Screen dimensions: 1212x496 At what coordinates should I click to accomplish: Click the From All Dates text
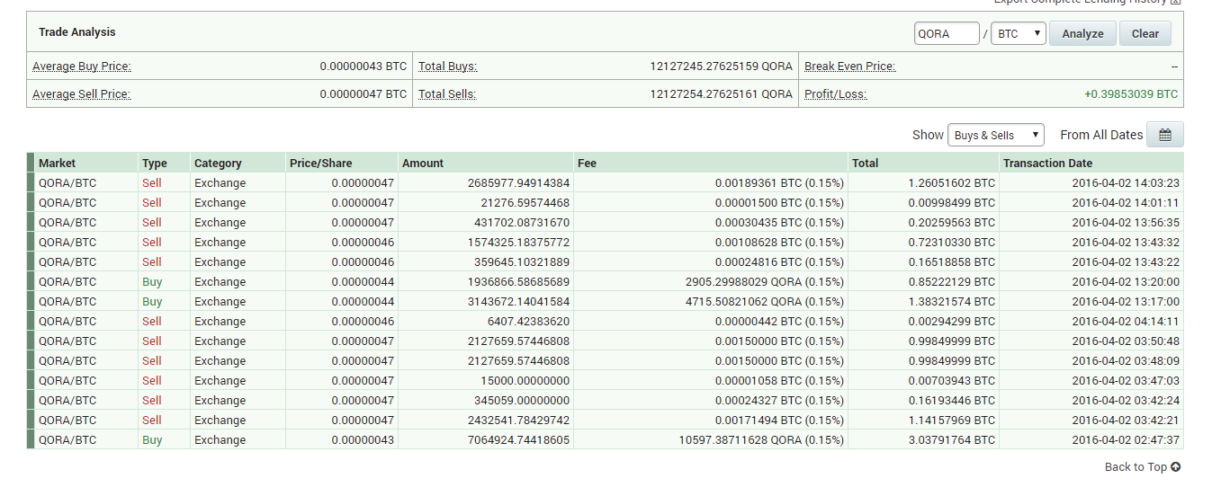click(1101, 135)
